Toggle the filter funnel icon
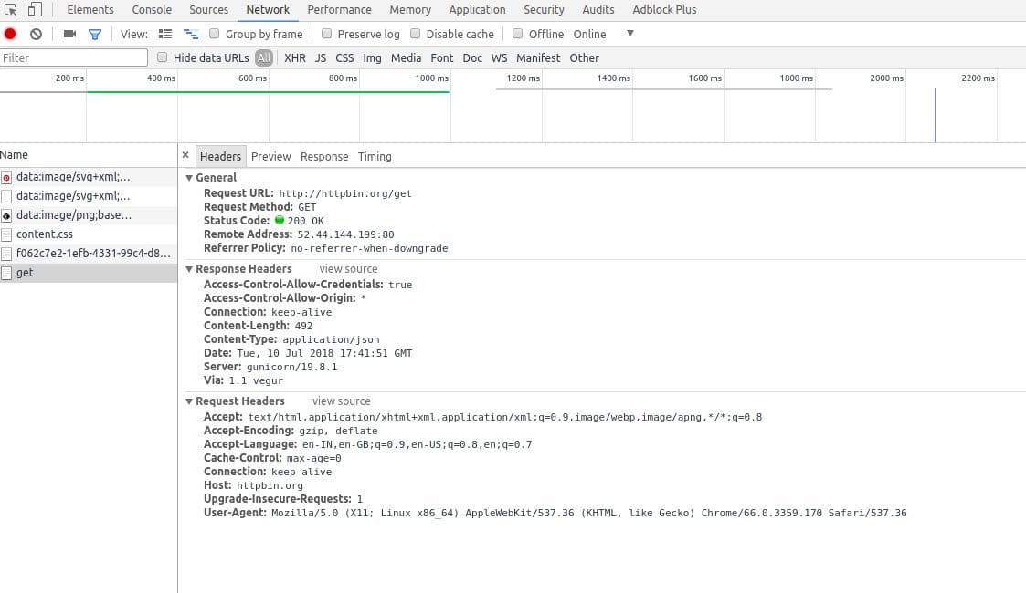The image size is (1026, 593). (x=94, y=34)
